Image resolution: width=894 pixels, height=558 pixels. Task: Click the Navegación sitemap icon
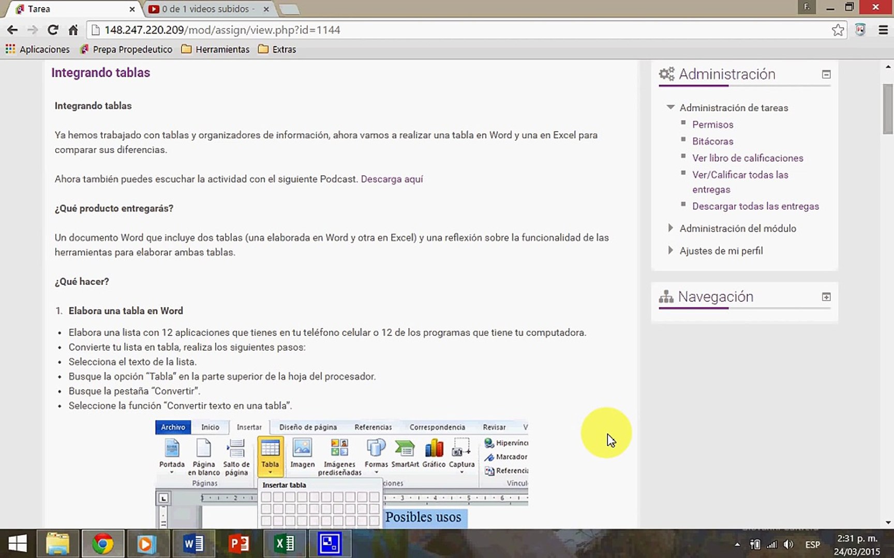click(666, 297)
